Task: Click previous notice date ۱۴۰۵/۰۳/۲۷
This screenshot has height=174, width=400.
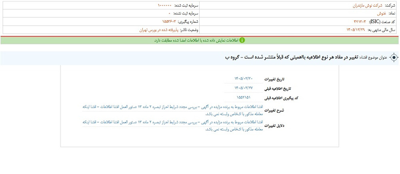Action: pos(243,88)
